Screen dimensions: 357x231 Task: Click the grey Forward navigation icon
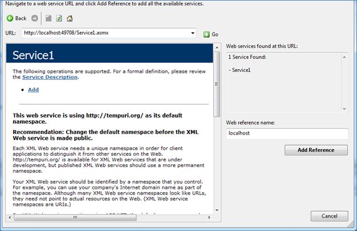pyautogui.click(x=35, y=18)
